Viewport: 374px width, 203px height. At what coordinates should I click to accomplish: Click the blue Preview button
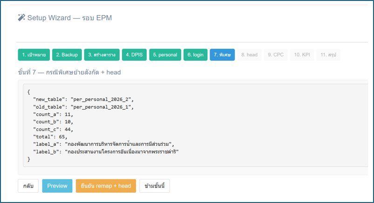coord(57,186)
